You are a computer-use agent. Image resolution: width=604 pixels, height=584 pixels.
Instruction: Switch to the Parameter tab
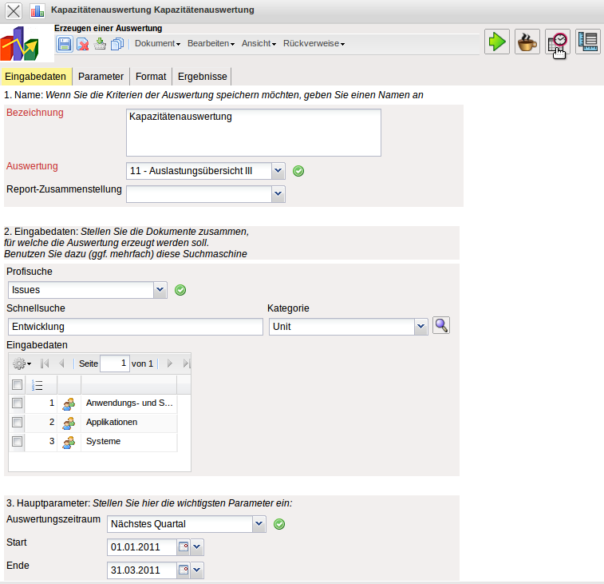pos(101,77)
